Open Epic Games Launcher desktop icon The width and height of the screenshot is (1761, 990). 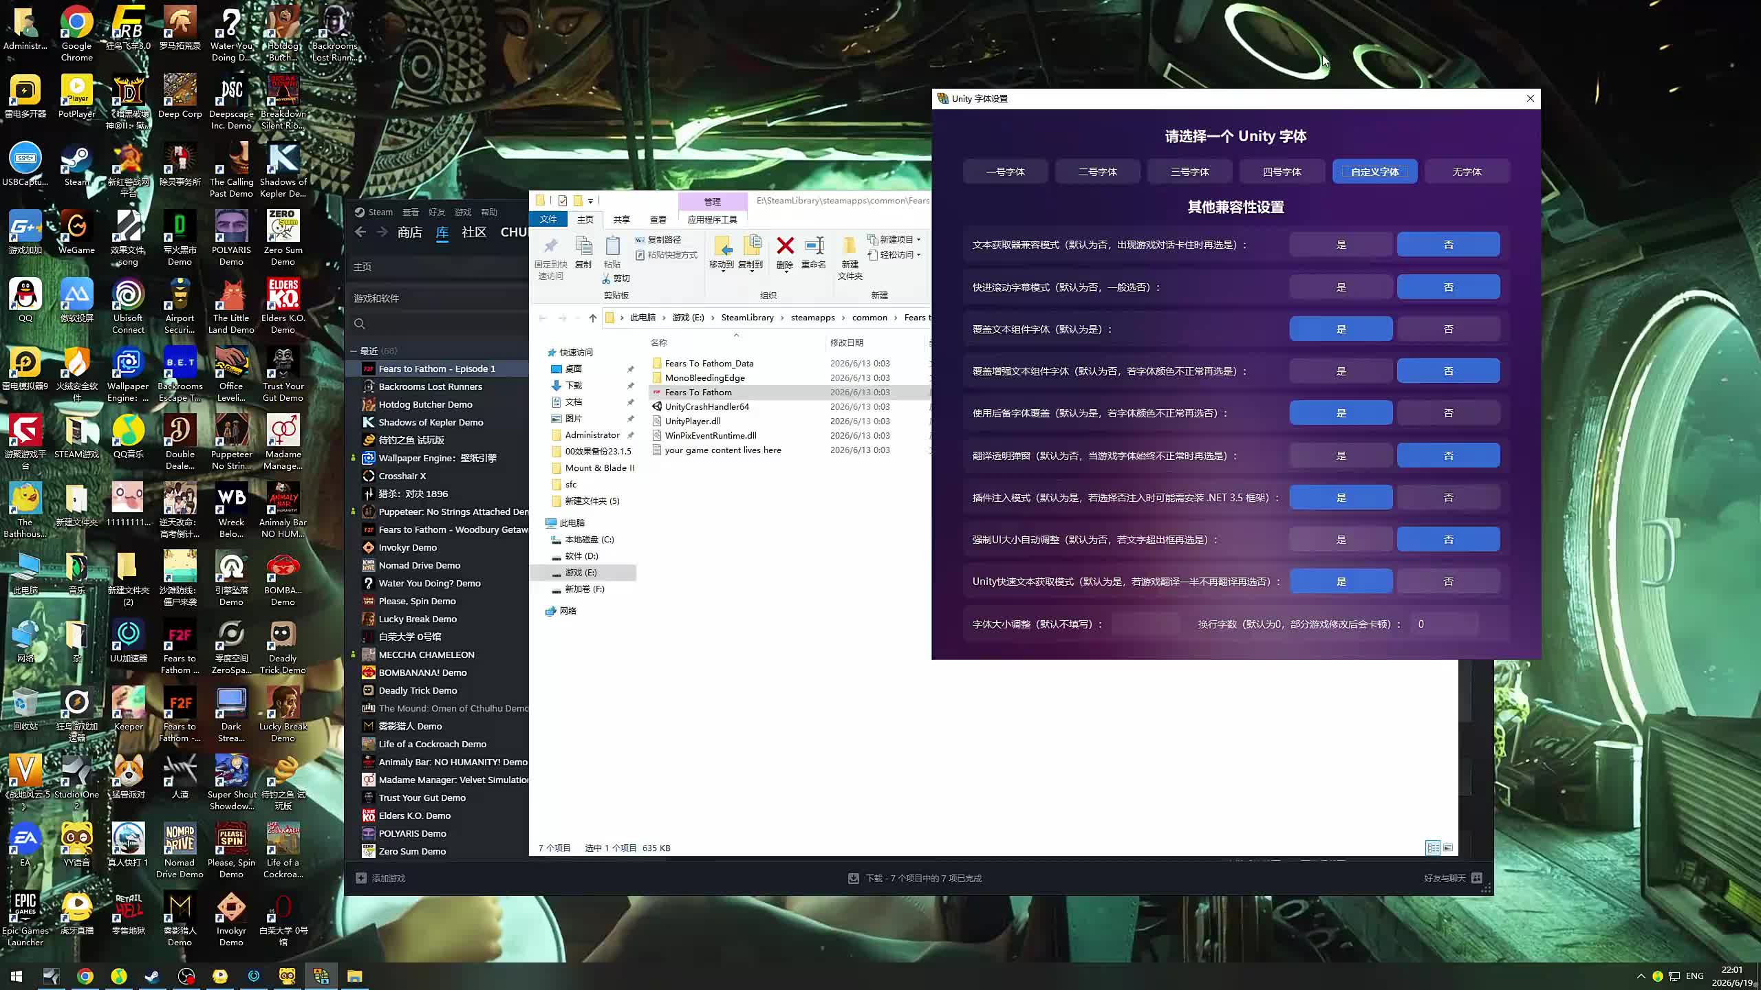(x=25, y=918)
